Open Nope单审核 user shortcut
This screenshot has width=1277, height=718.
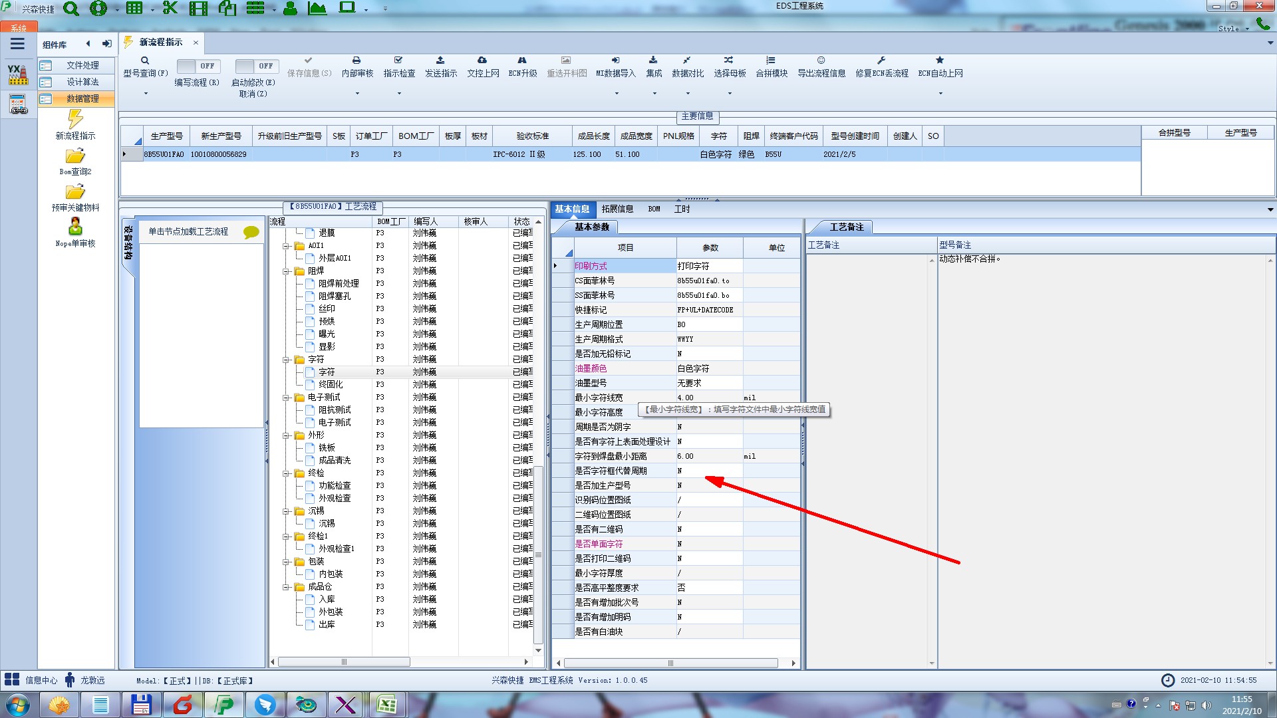(x=75, y=233)
